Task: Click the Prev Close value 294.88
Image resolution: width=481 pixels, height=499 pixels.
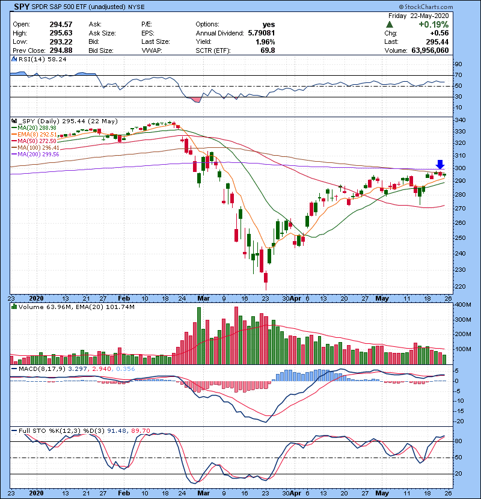Action: (x=61, y=51)
